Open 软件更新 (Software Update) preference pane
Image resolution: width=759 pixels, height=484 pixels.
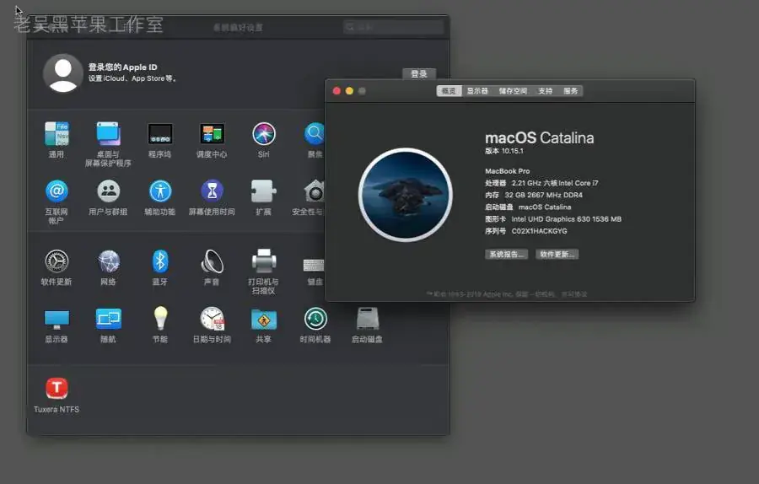pos(57,261)
